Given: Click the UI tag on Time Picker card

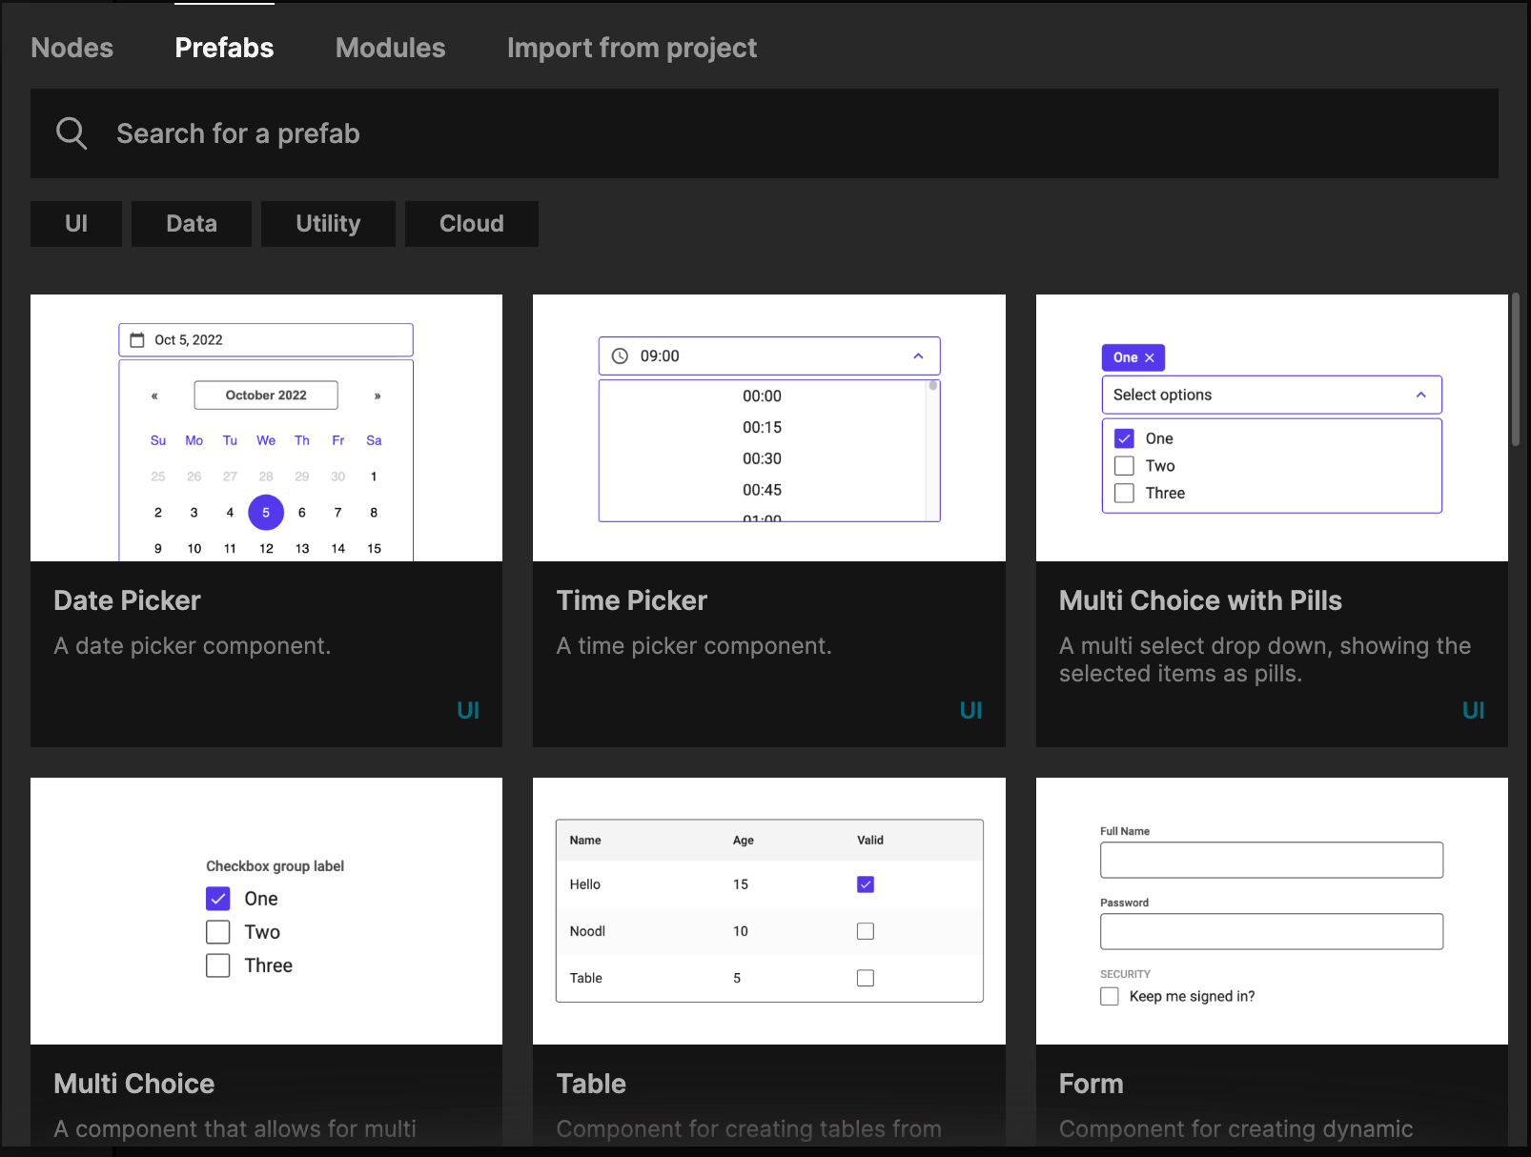Looking at the screenshot, I should (970, 710).
